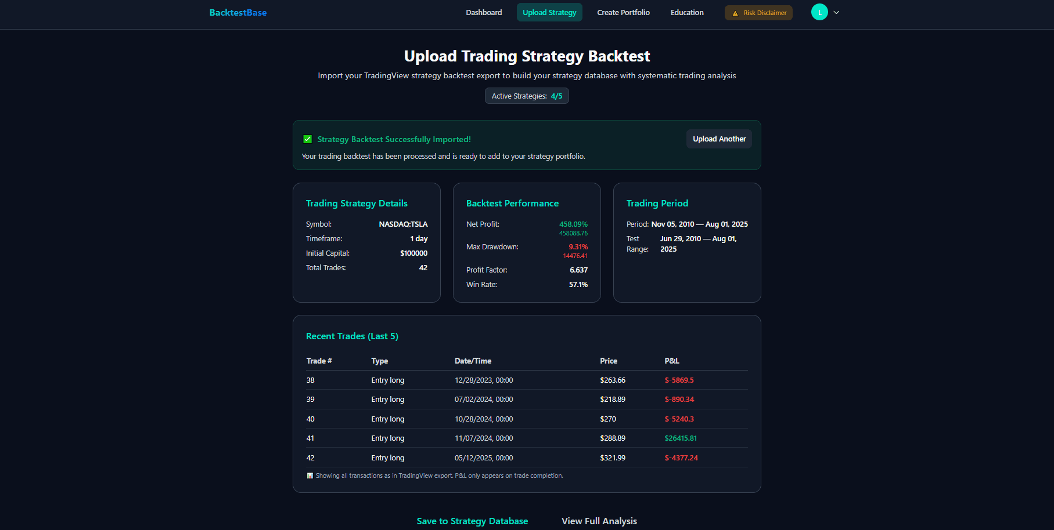The width and height of the screenshot is (1054, 530).
Task: Select the price $270
Action: coord(608,419)
